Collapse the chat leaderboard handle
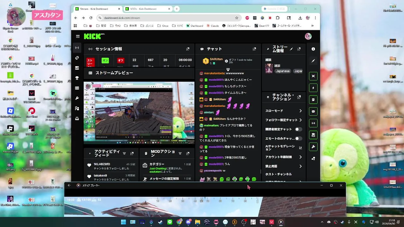 pos(228,69)
